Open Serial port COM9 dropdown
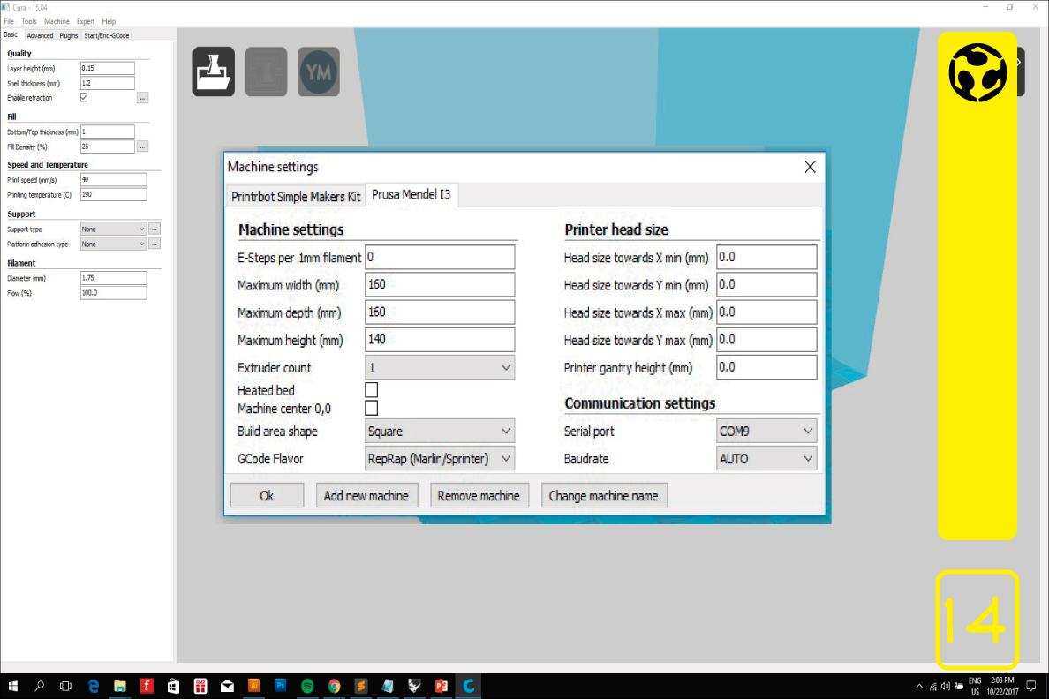This screenshot has width=1049, height=699. point(766,432)
